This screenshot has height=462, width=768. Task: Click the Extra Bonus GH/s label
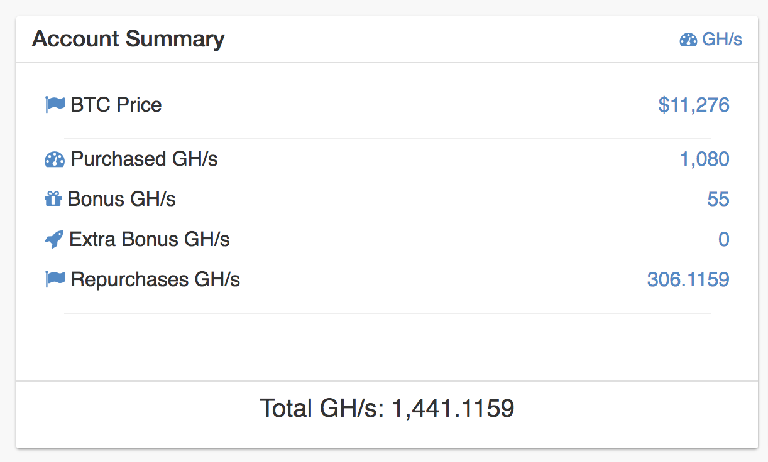coord(149,239)
